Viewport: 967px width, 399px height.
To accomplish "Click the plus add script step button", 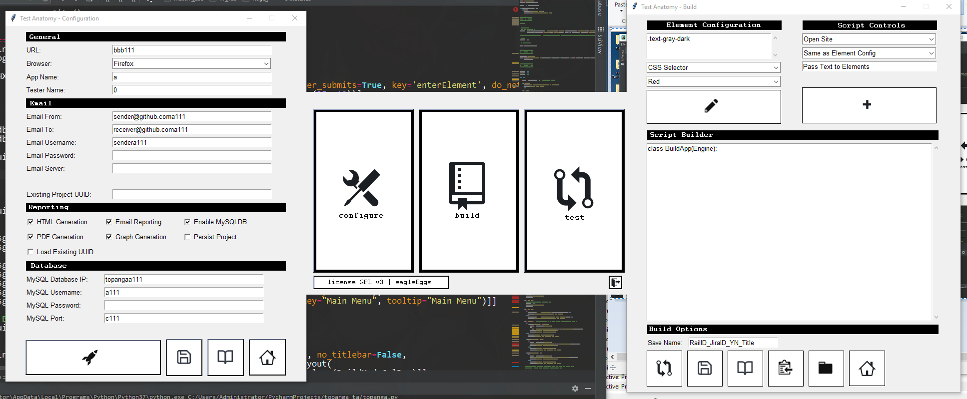I will (x=869, y=105).
